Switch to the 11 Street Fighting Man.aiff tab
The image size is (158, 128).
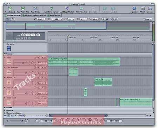pos(34,15)
